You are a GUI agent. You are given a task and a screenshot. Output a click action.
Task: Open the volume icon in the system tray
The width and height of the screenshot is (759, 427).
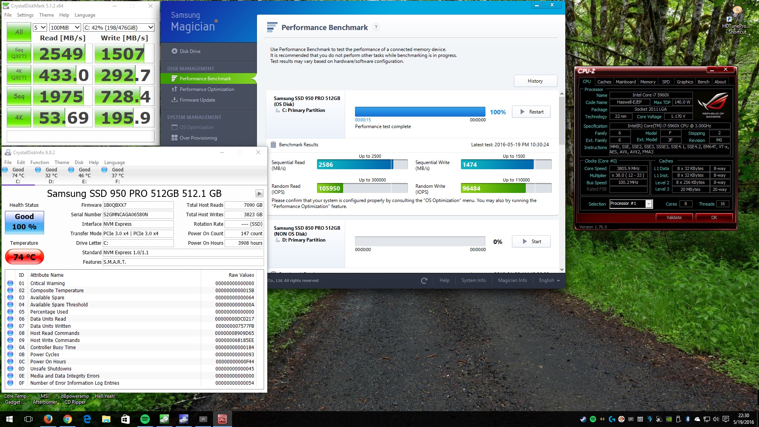(x=716, y=419)
